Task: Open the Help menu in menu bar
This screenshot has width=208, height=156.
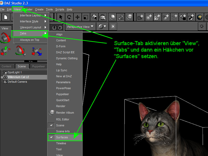Action: click(69, 9)
